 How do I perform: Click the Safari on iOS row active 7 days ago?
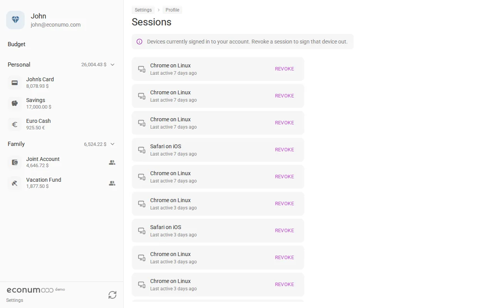click(x=218, y=150)
